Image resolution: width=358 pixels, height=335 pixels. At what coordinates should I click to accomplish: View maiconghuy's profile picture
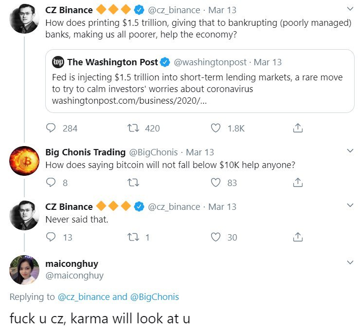coord(24,270)
